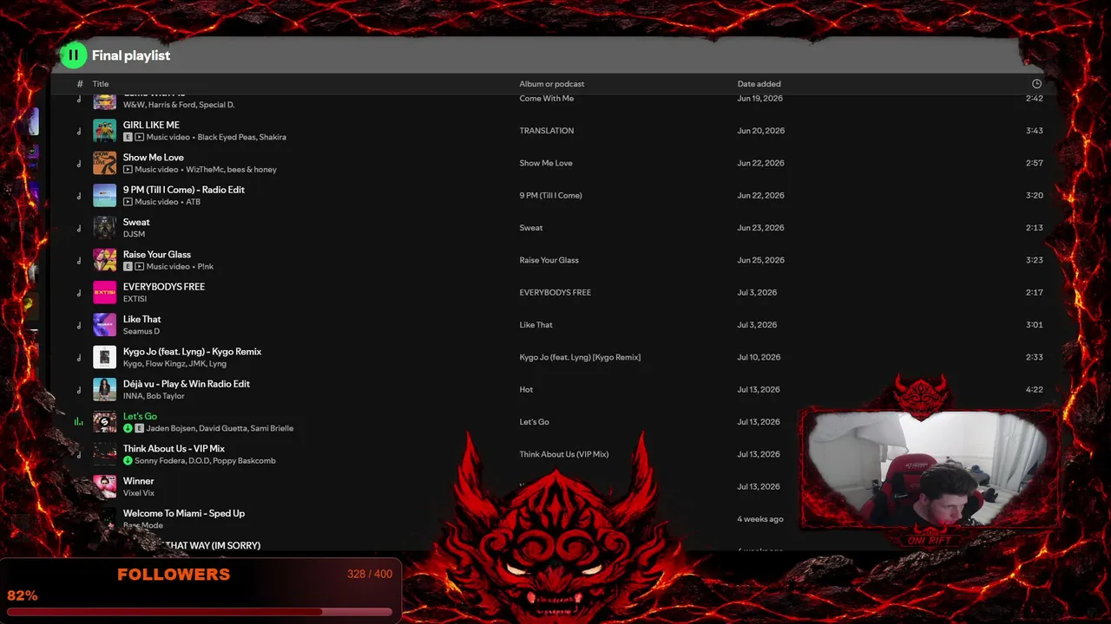Image resolution: width=1111 pixels, height=624 pixels.
Task: Click the Let's Go cover art
Action: pyautogui.click(x=105, y=422)
